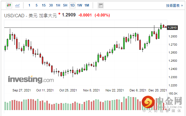Click the 1.2800 price axis label
Screen dimensions: 186x116
tap(173, 36)
